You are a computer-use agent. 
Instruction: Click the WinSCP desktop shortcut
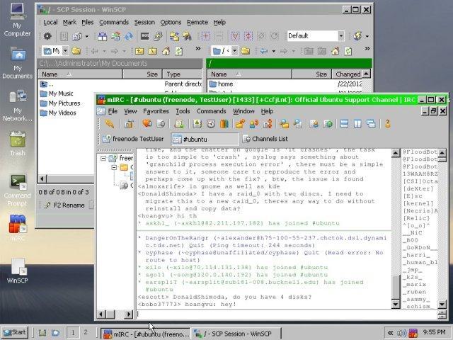18,268
